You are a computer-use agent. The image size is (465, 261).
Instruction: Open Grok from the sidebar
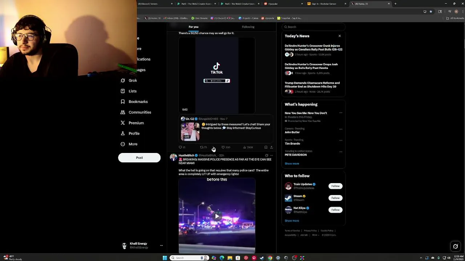point(129,80)
